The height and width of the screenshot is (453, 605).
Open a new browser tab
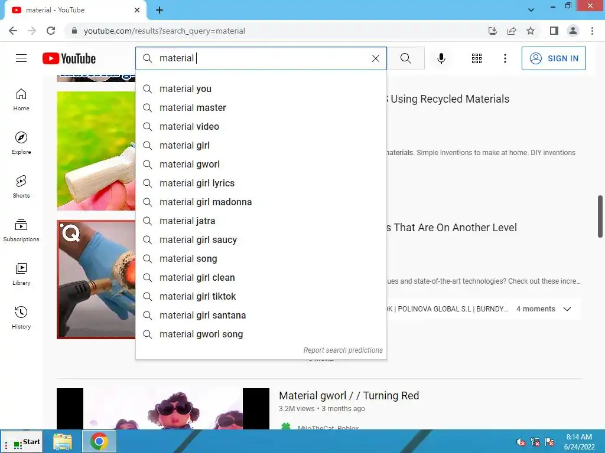pos(160,10)
